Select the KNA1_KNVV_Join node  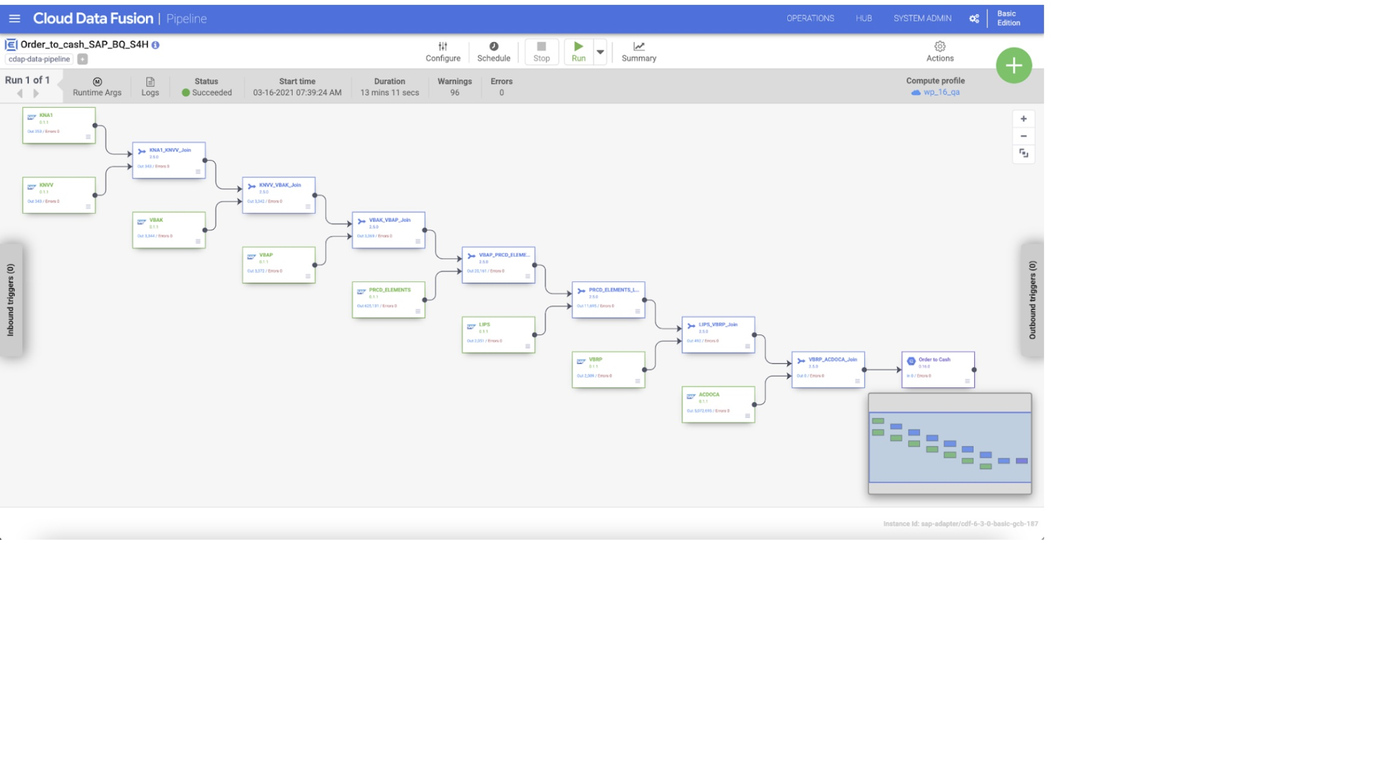pos(168,160)
